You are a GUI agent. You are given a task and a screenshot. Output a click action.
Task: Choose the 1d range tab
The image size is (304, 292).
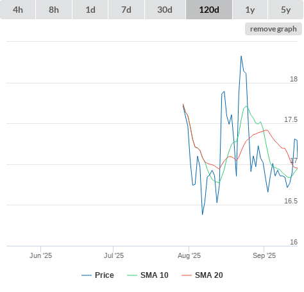(90, 10)
